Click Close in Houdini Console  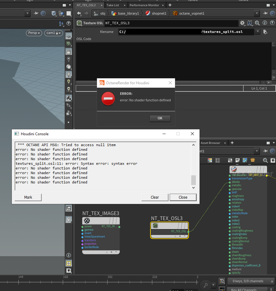coord(183,197)
